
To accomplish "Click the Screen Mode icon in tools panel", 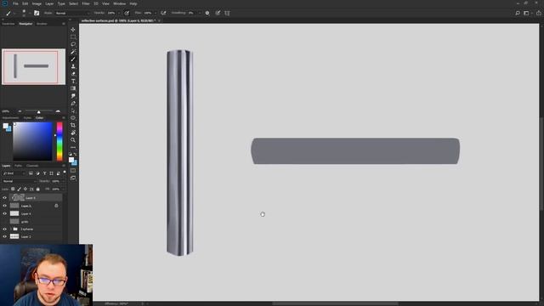I will pyautogui.click(x=73, y=178).
